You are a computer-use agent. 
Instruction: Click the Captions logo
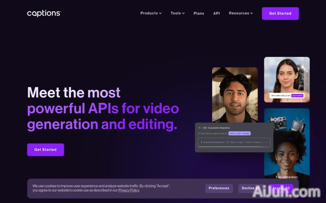[44, 13]
